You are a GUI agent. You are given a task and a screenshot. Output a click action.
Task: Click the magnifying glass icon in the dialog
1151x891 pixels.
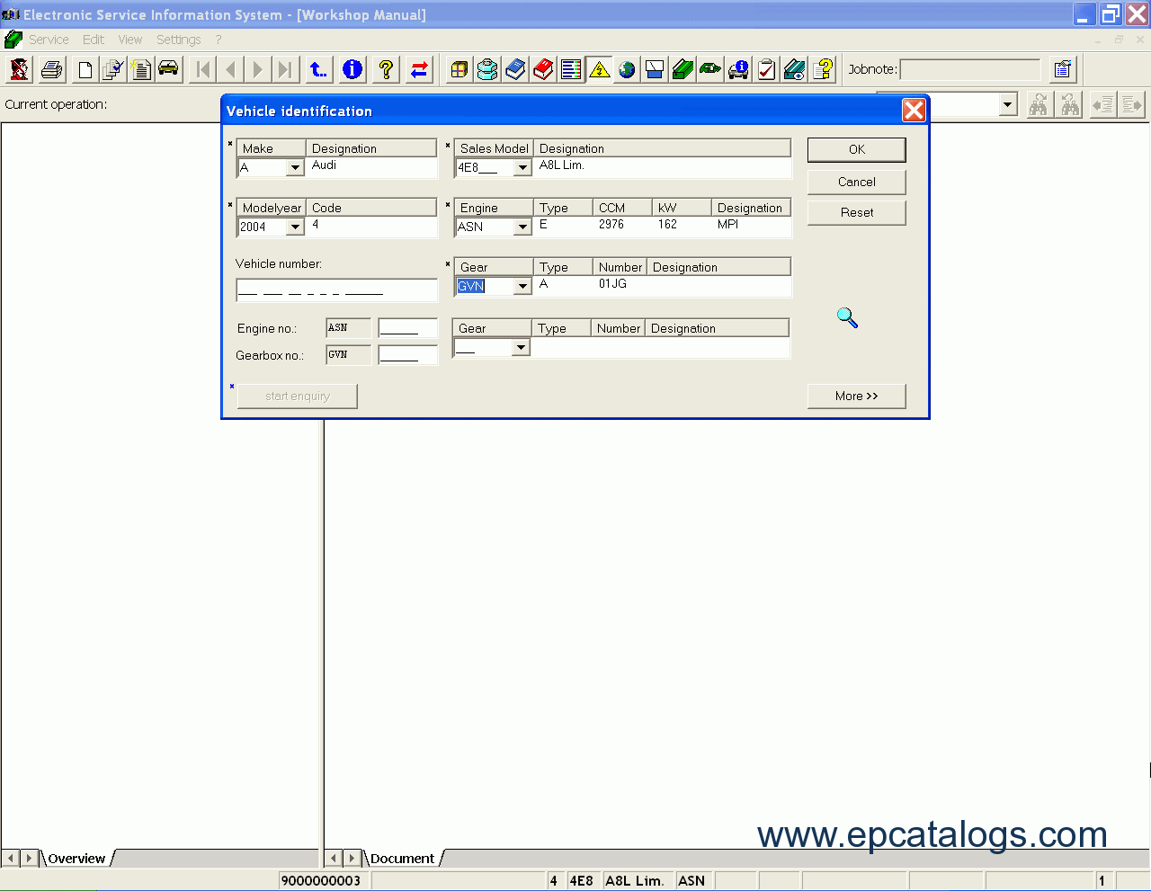pos(847,317)
